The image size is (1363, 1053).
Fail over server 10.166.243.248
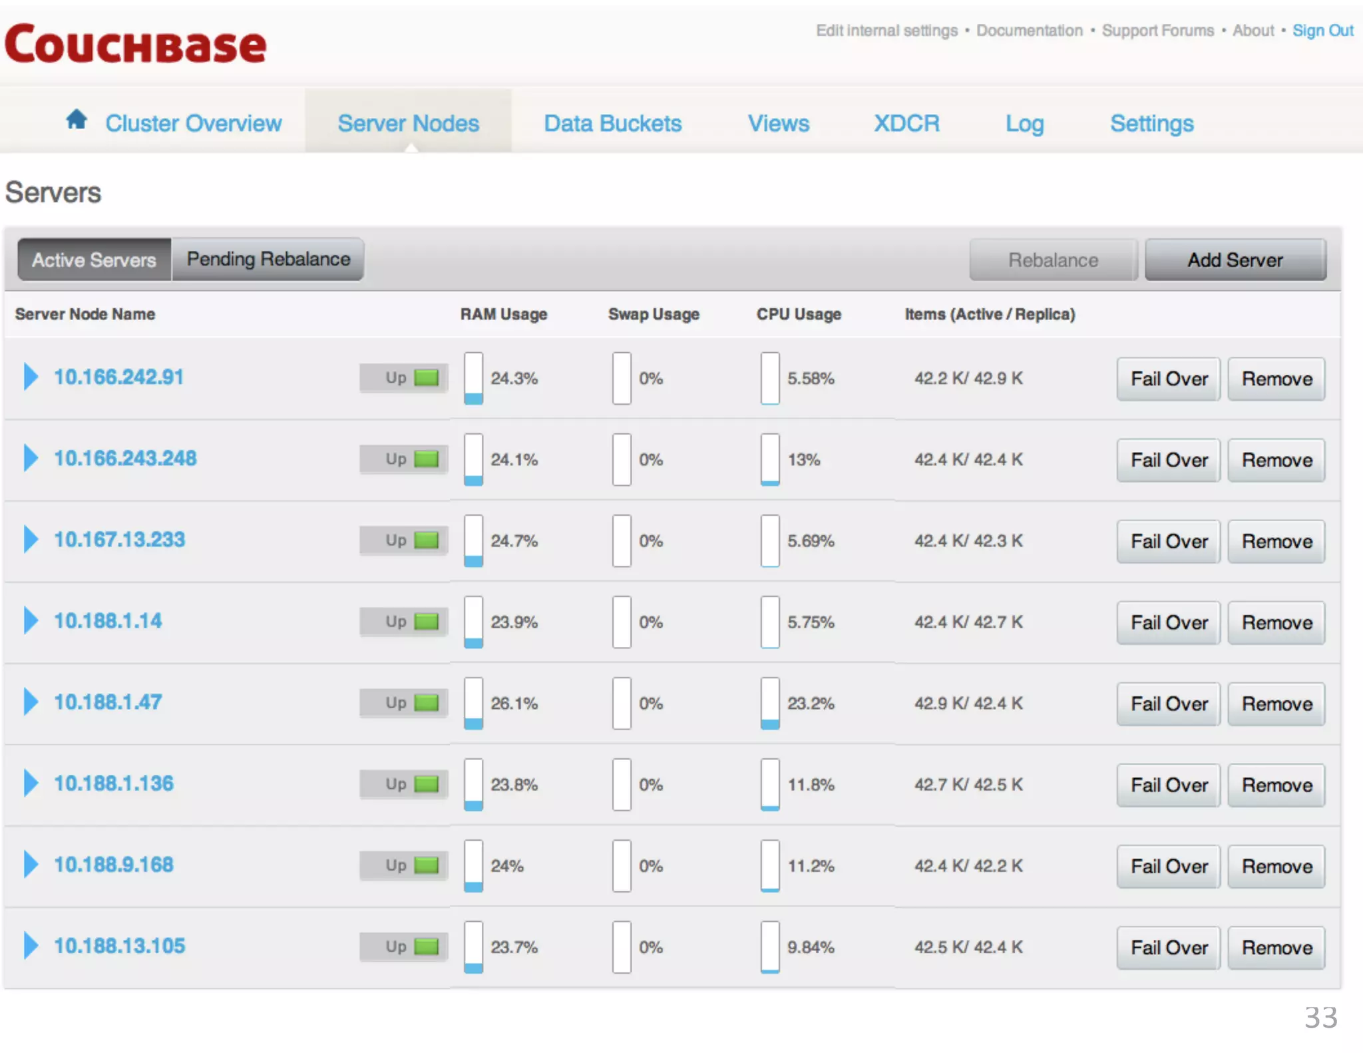[x=1169, y=460]
